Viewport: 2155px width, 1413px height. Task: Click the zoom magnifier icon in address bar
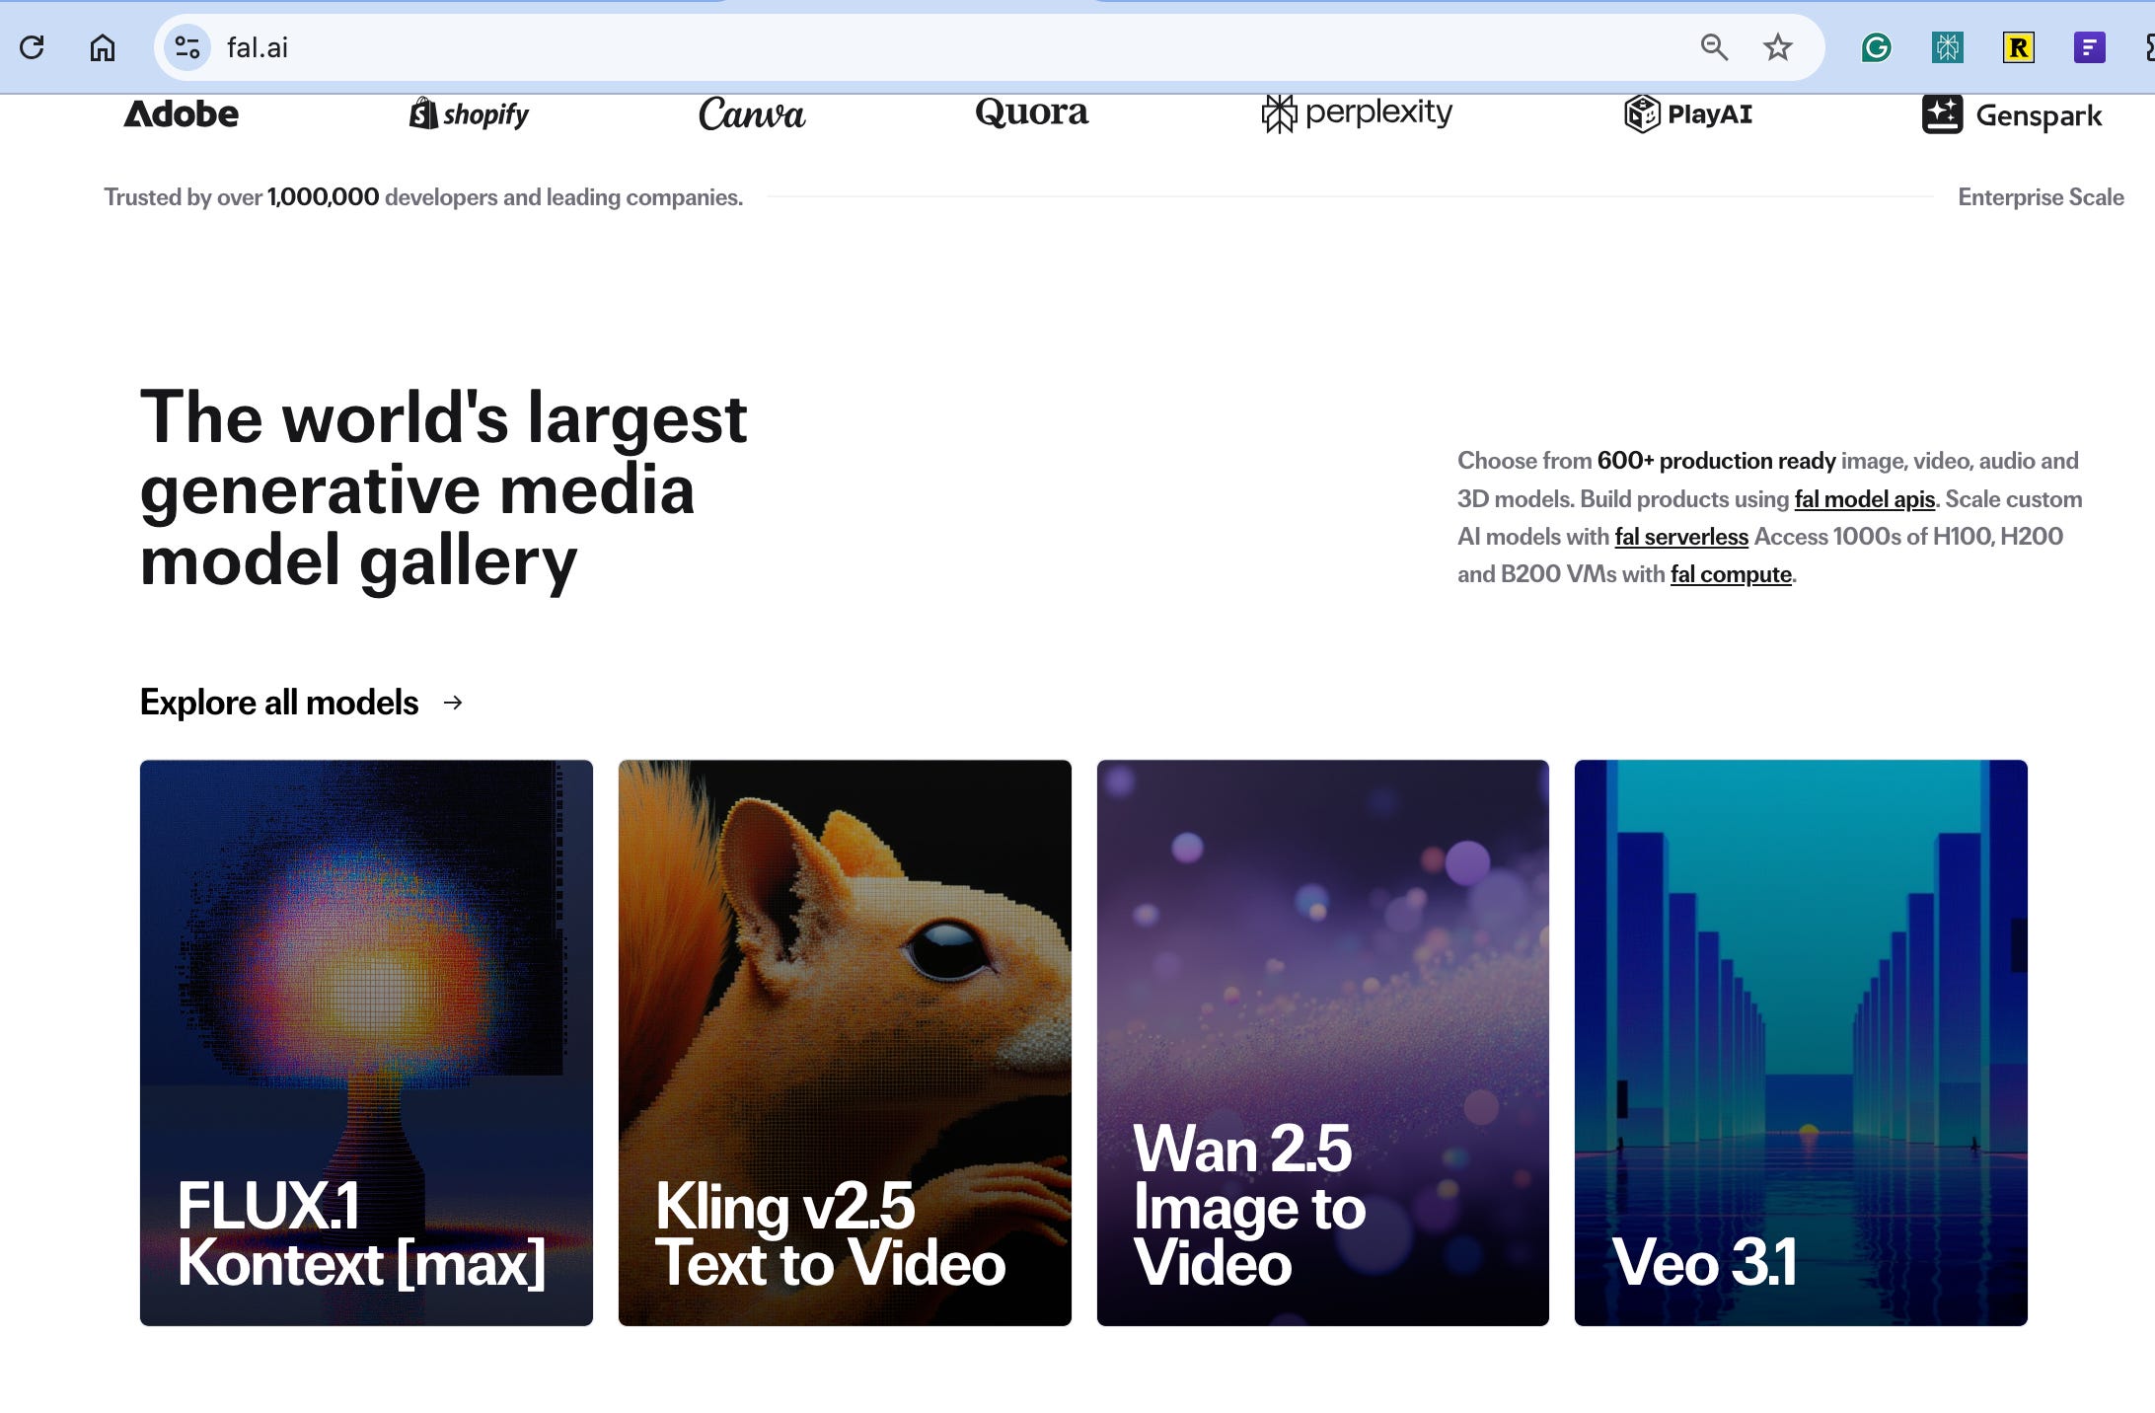[x=1714, y=47]
